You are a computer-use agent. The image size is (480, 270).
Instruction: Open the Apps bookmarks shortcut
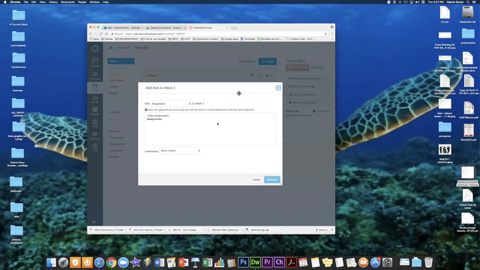94,39
